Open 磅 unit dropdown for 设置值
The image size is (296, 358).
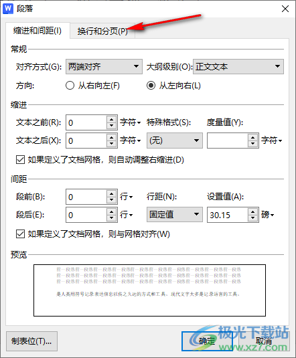point(268,215)
